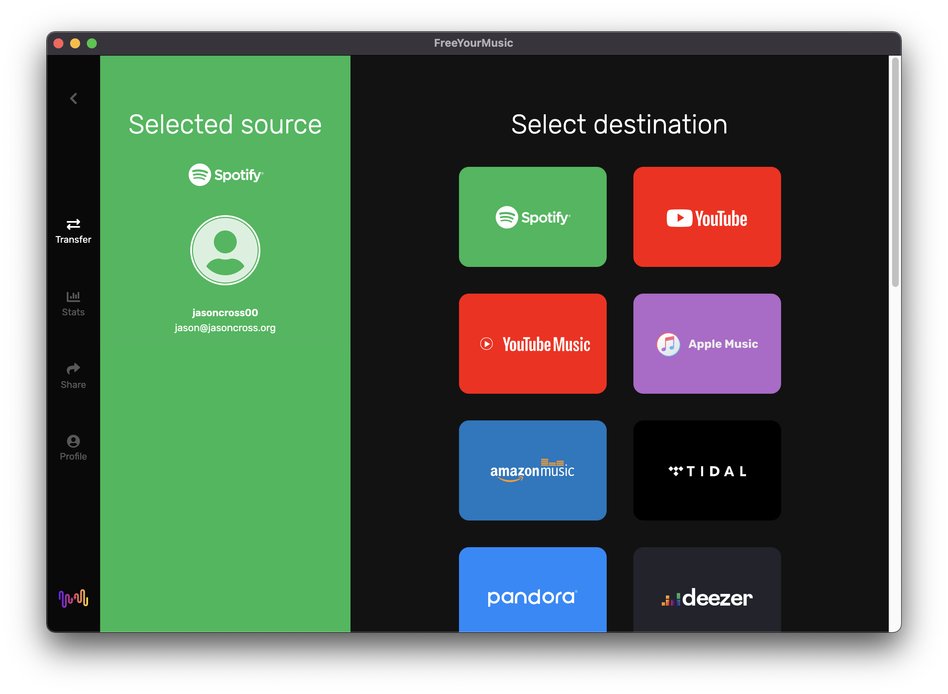
Task: Go back with the left chevron arrow
Action: [73, 99]
